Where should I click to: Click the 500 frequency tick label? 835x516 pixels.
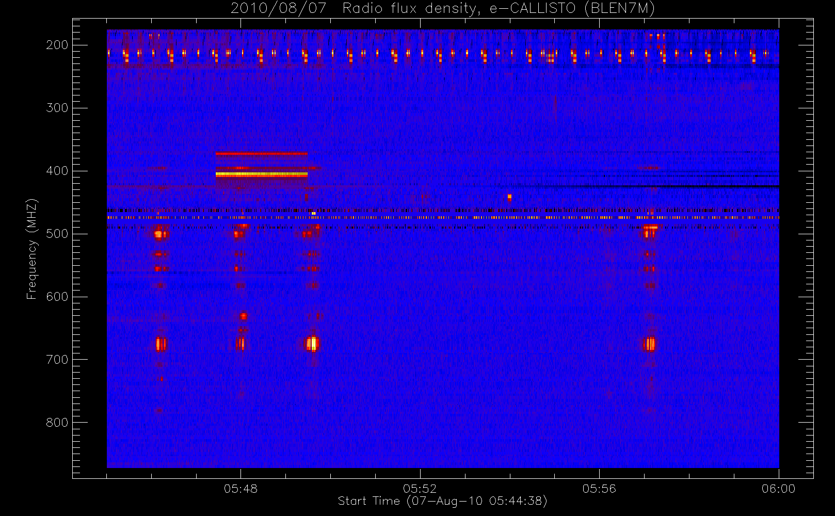(57, 234)
